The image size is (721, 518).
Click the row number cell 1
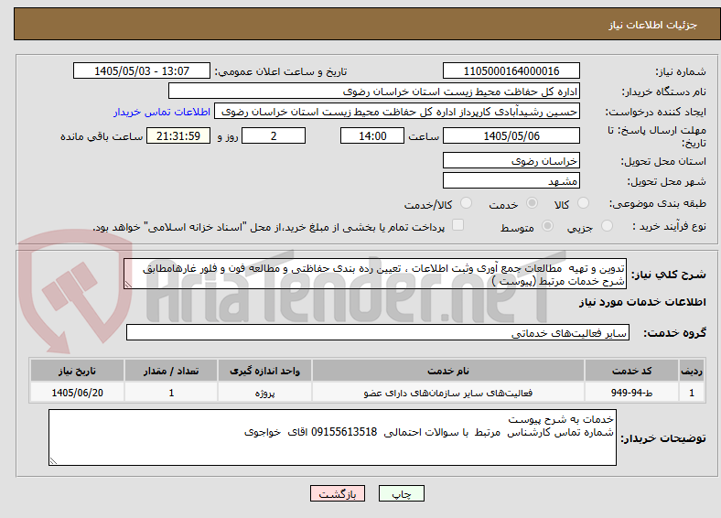(692, 393)
